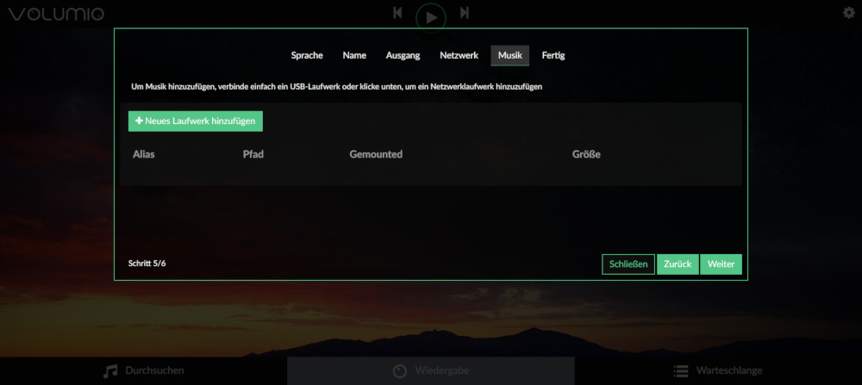Click the Durchsuchen music note icon

pyautogui.click(x=110, y=370)
